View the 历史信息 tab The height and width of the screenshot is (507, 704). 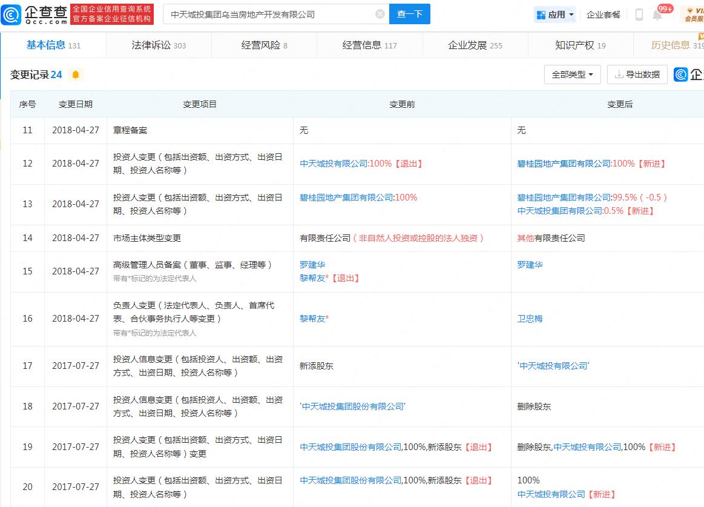[674, 45]
